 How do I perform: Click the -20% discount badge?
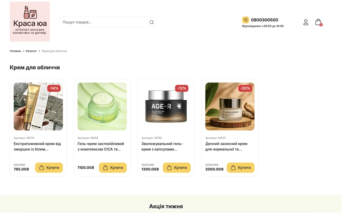pyautogui.click(x=245, y=88)
